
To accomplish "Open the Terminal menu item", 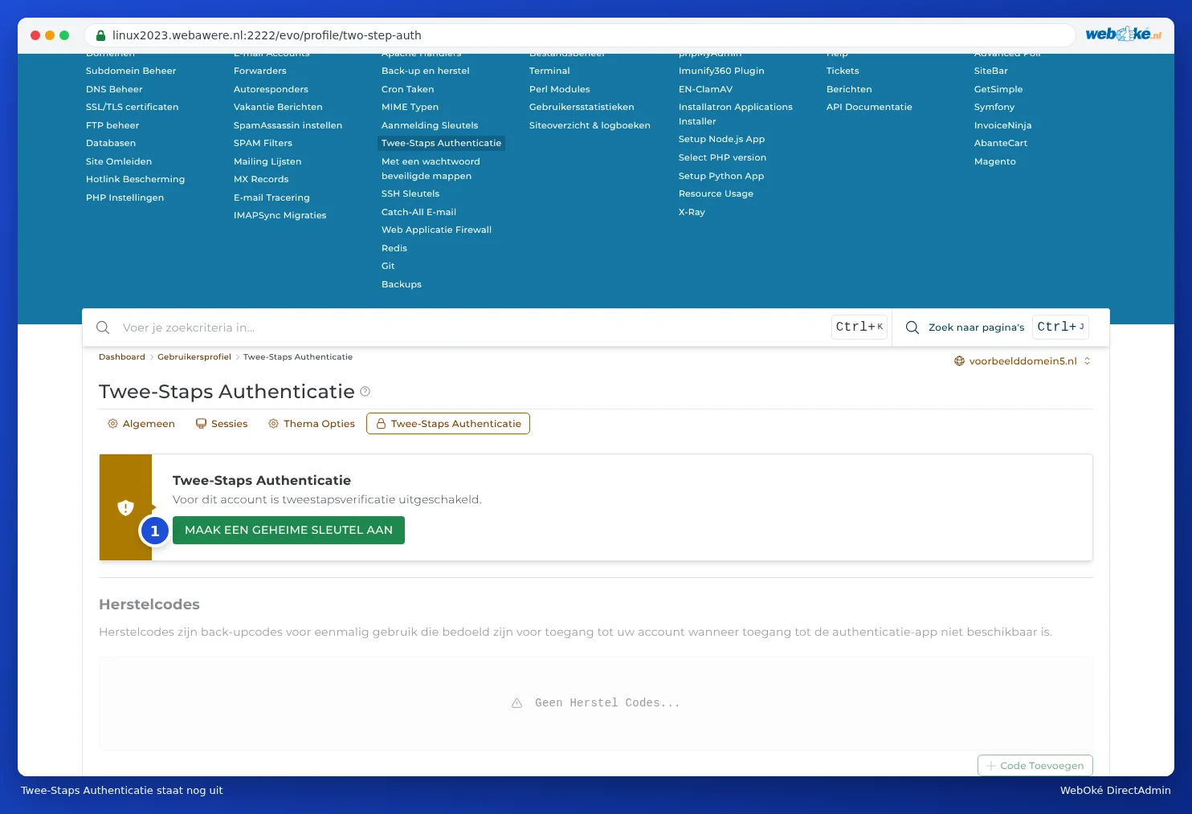I will [549, 71].
